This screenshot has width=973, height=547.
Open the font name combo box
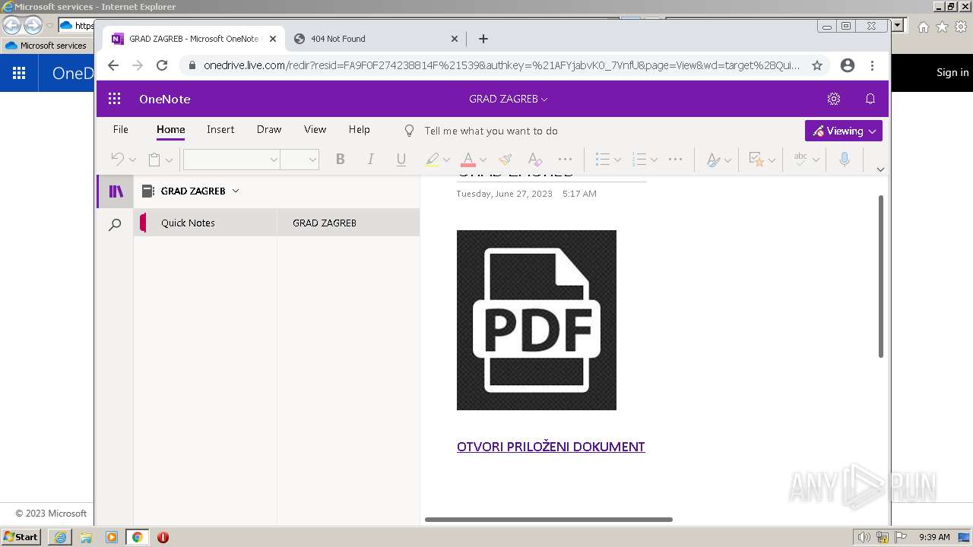coord(231,160)
